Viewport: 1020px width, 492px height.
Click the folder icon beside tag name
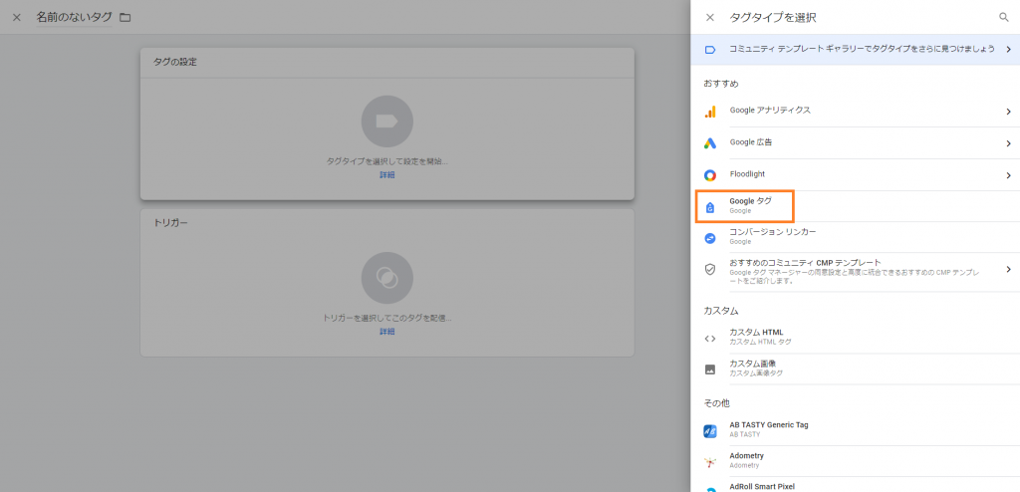(x=125, y=18)
